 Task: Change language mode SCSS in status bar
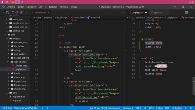[x=151, y=108]
